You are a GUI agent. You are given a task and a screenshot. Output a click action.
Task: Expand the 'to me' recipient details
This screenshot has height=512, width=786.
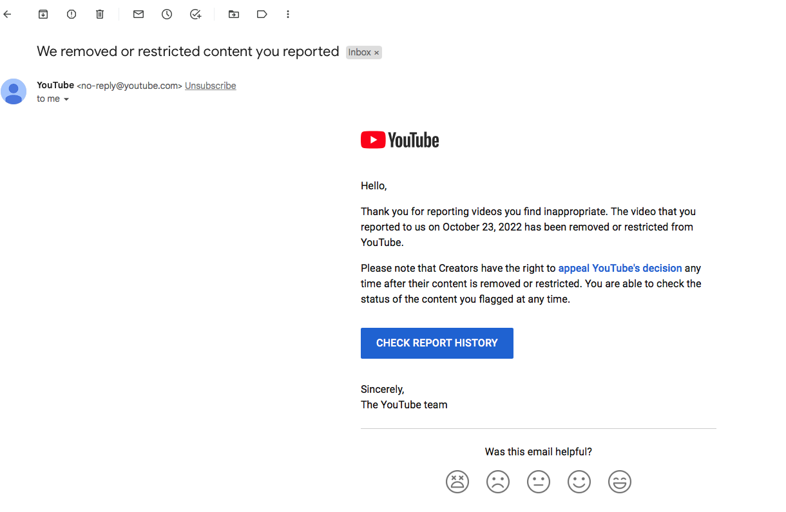pyautogui.click(x=66, y=99)
